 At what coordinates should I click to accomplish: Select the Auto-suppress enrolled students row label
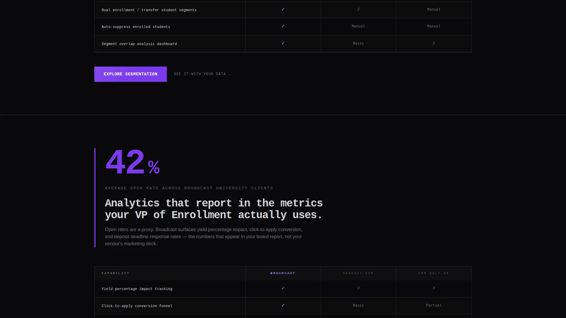136,27
